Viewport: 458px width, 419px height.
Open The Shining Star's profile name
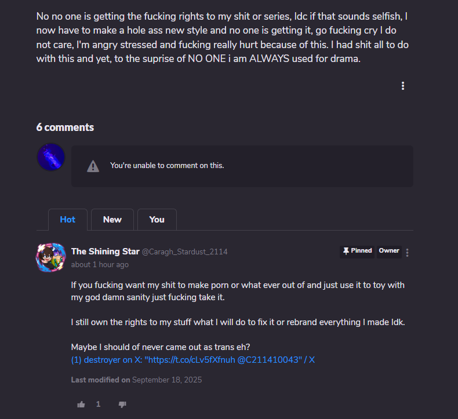point(105,252)
